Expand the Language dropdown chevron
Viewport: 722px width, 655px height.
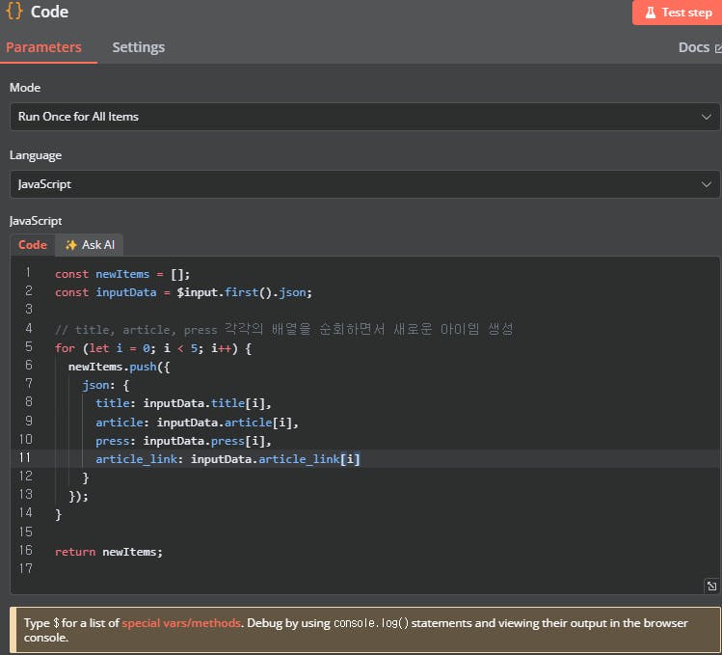[x=707, y=185]
